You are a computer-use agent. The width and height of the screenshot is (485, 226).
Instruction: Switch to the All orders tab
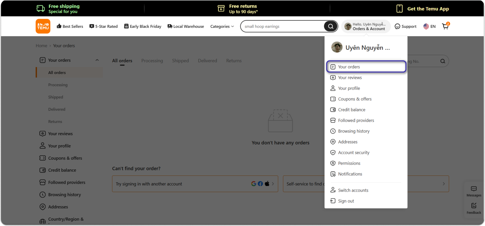click(x=122, y=61)
